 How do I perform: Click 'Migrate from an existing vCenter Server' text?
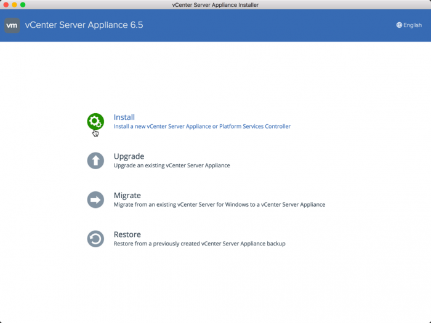(219, 204)
